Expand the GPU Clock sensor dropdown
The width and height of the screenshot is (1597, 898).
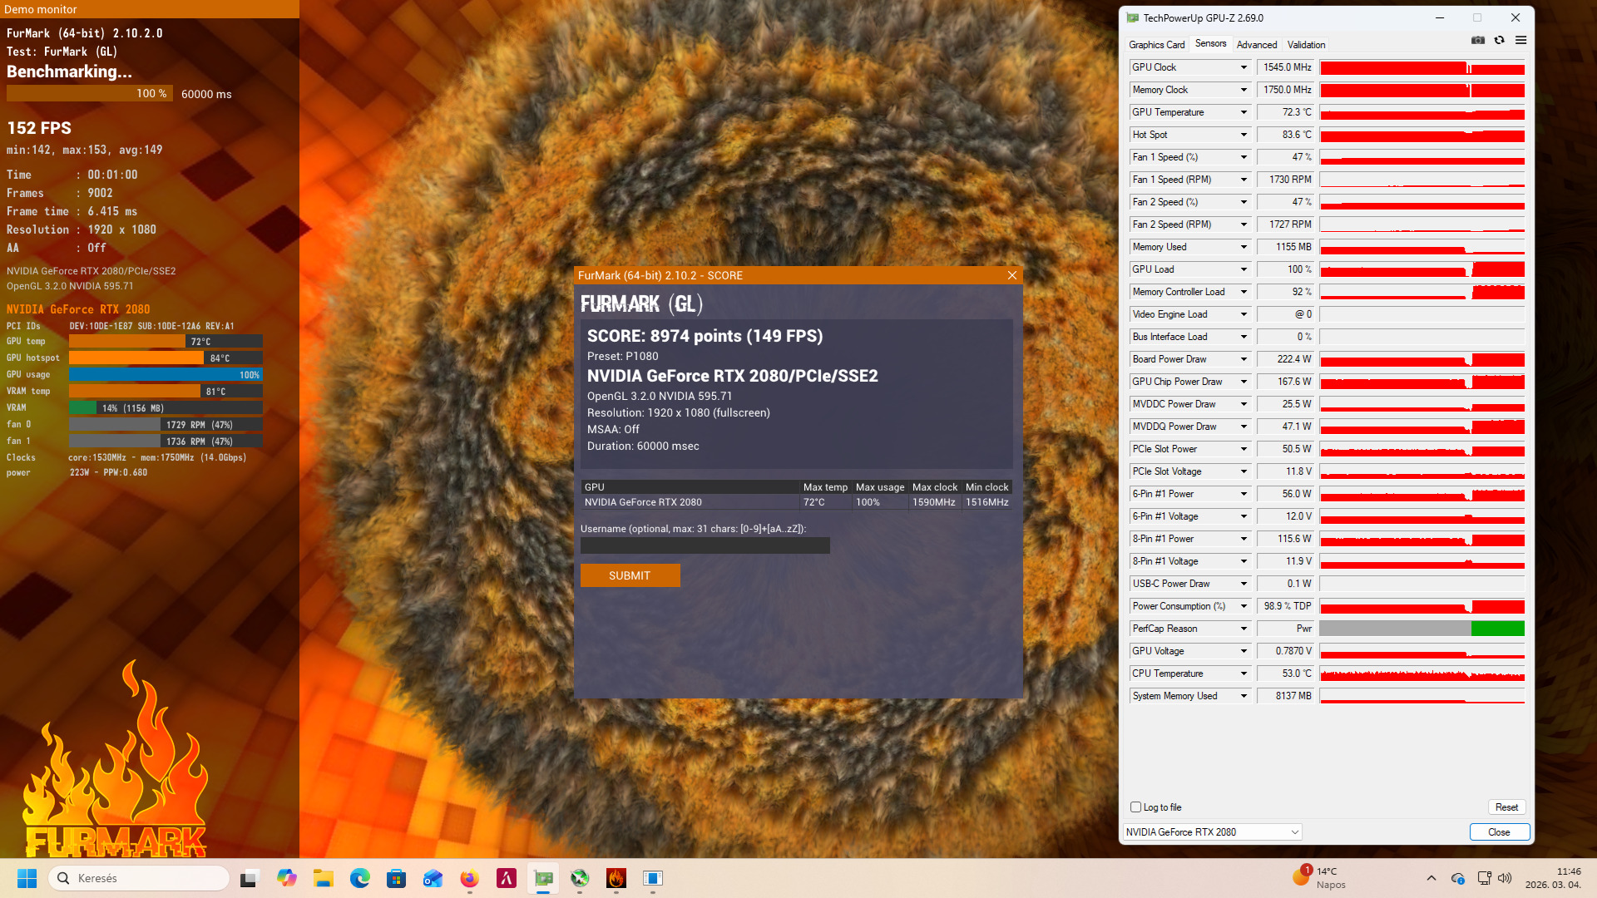1243,67
